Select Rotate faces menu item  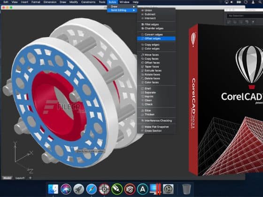(x=156, y=75)
